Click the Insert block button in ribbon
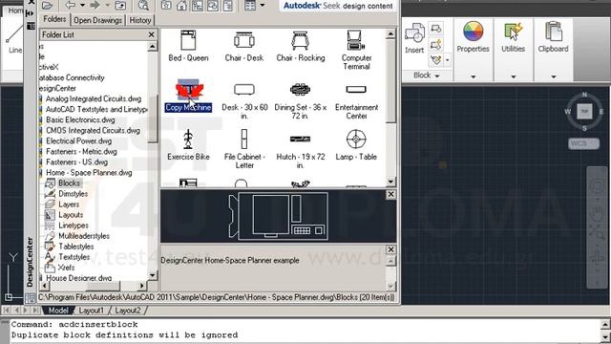This screenshot has height=344, width=611. click(x=414, y=38)
